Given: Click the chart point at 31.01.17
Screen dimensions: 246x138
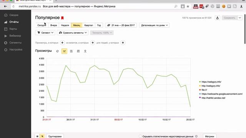Looking at the screenshot, I should pyautogui.click(x=95, y=66).
